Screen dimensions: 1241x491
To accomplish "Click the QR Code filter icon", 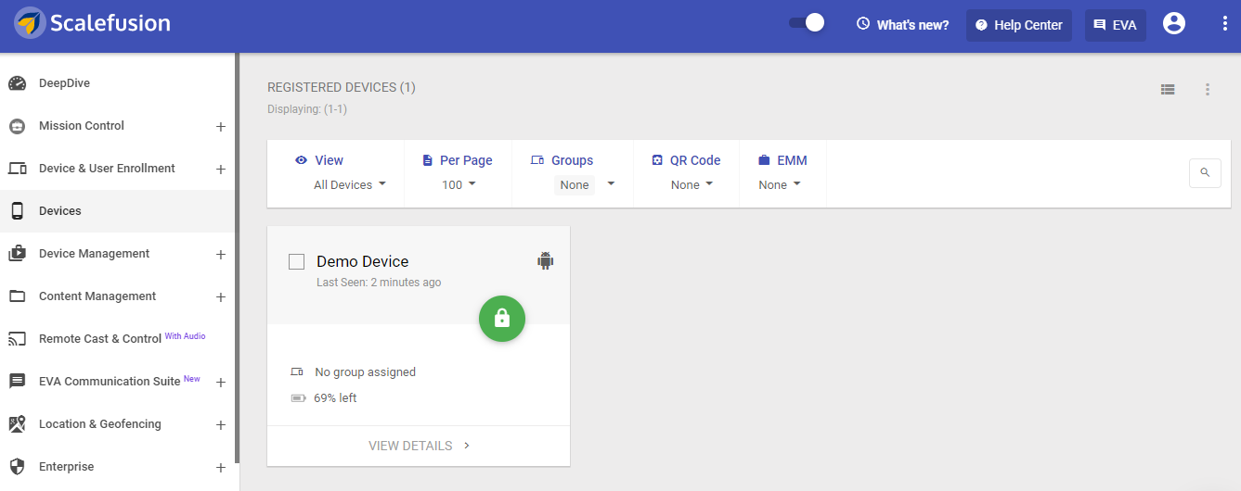I will pos(657,160).
